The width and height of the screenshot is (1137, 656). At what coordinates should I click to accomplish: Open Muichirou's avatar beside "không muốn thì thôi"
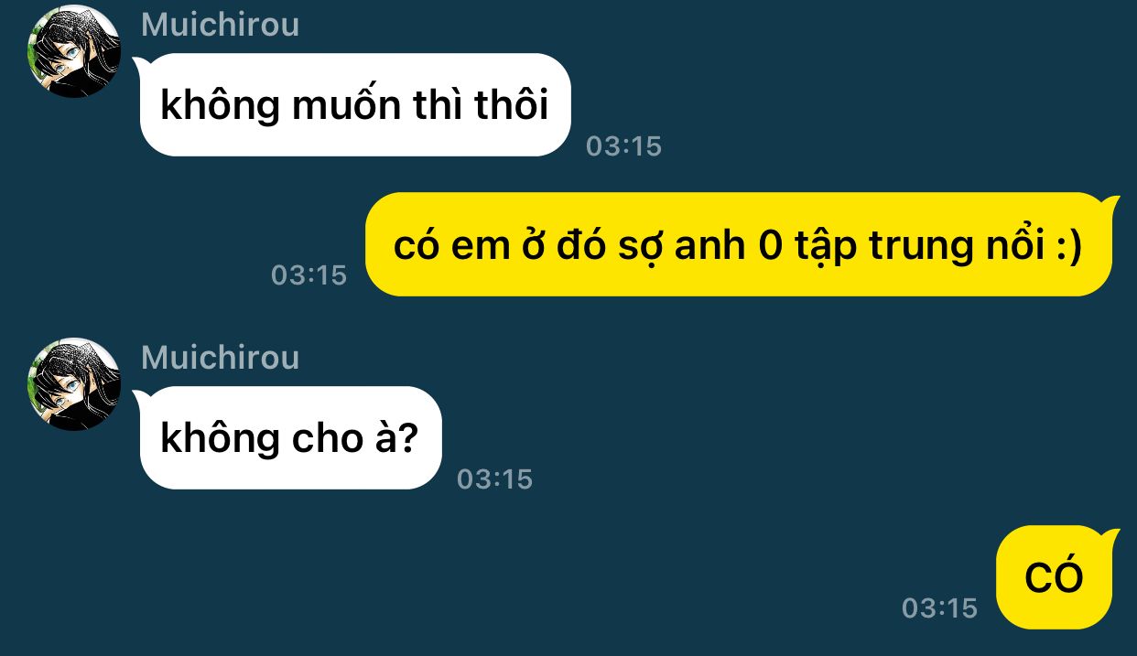click(x=74, y=52)
